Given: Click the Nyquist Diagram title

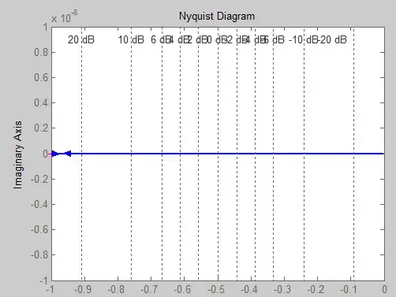Looking at the screenshot, I should click(x=217, y=17).
